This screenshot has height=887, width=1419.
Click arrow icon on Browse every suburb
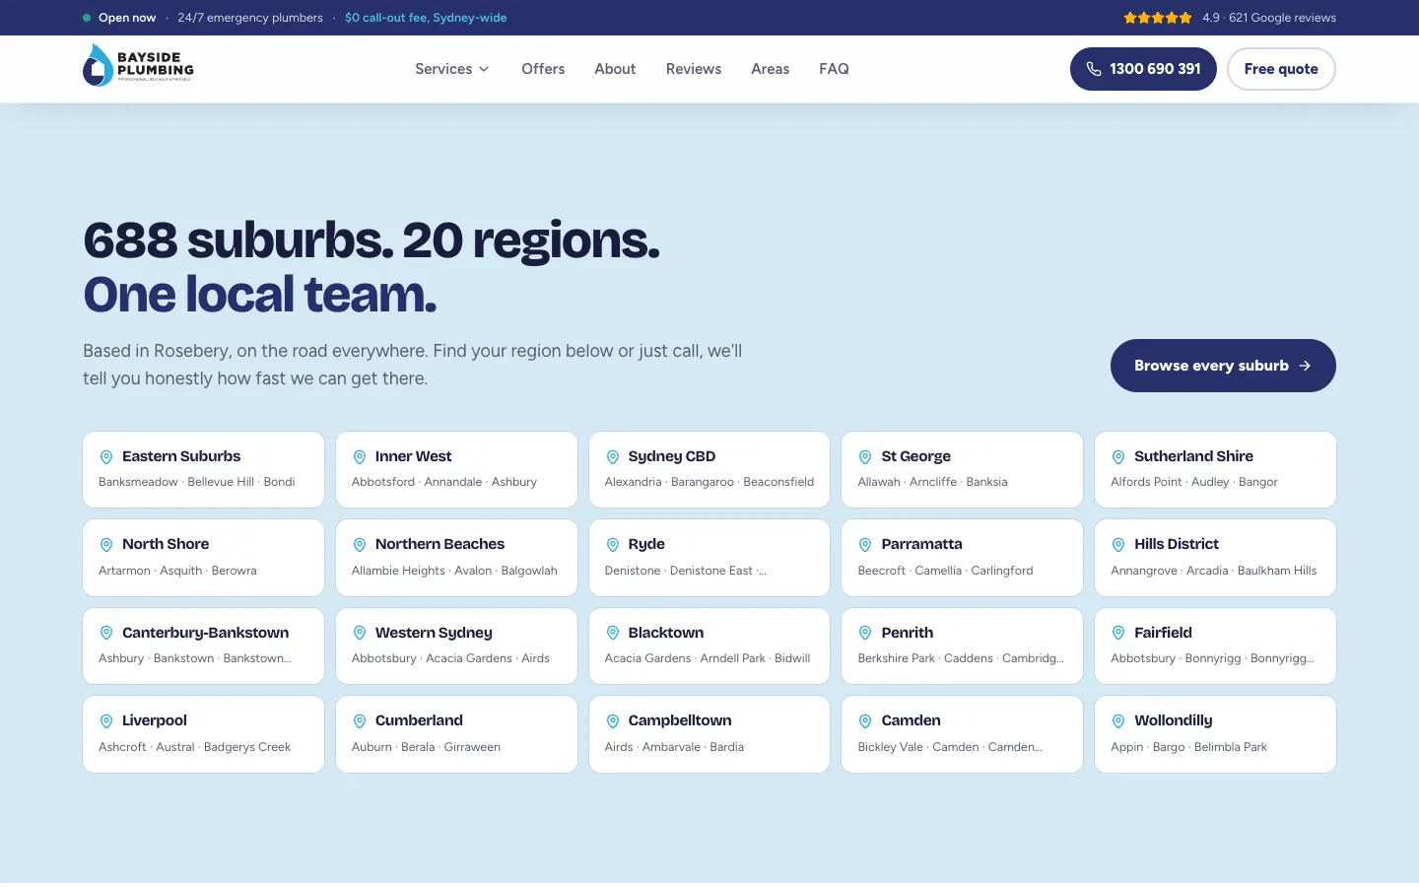point(1305,366)
